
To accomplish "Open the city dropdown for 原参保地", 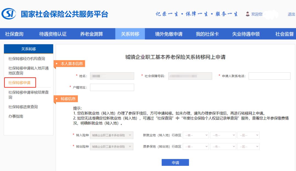I will [223, 147].
